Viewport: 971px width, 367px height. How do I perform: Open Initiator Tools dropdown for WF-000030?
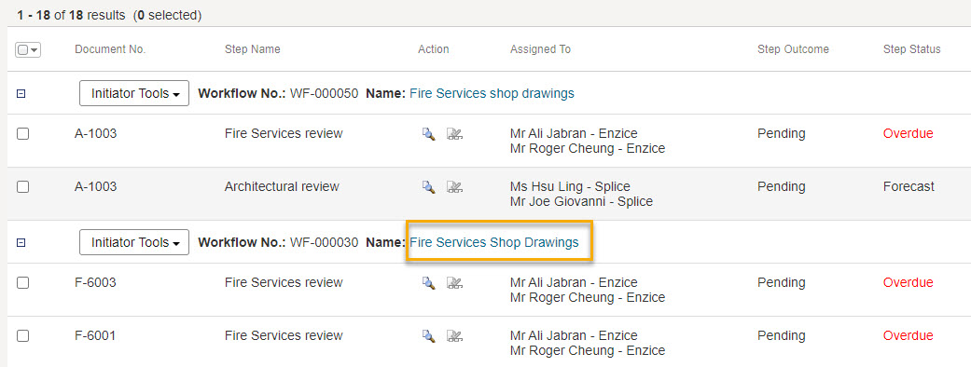(134, 242)
